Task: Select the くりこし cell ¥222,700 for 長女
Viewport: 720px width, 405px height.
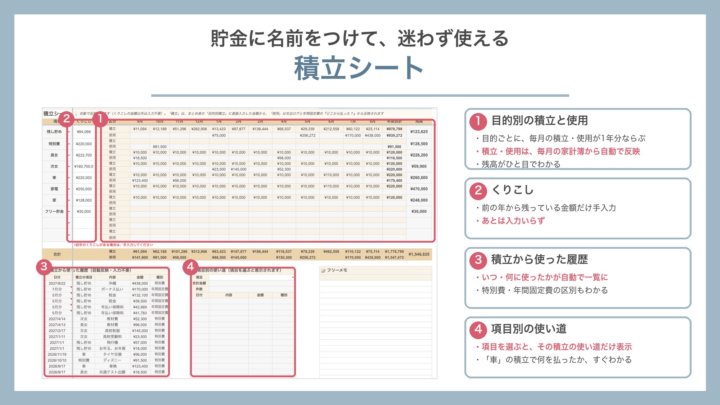Action: tap(84, 155)
